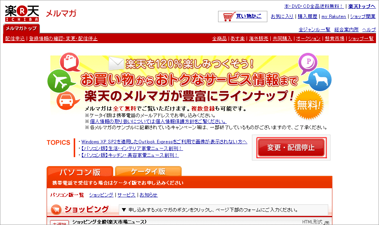Click the purple P point bubble icon

click(x=308, y=63)
